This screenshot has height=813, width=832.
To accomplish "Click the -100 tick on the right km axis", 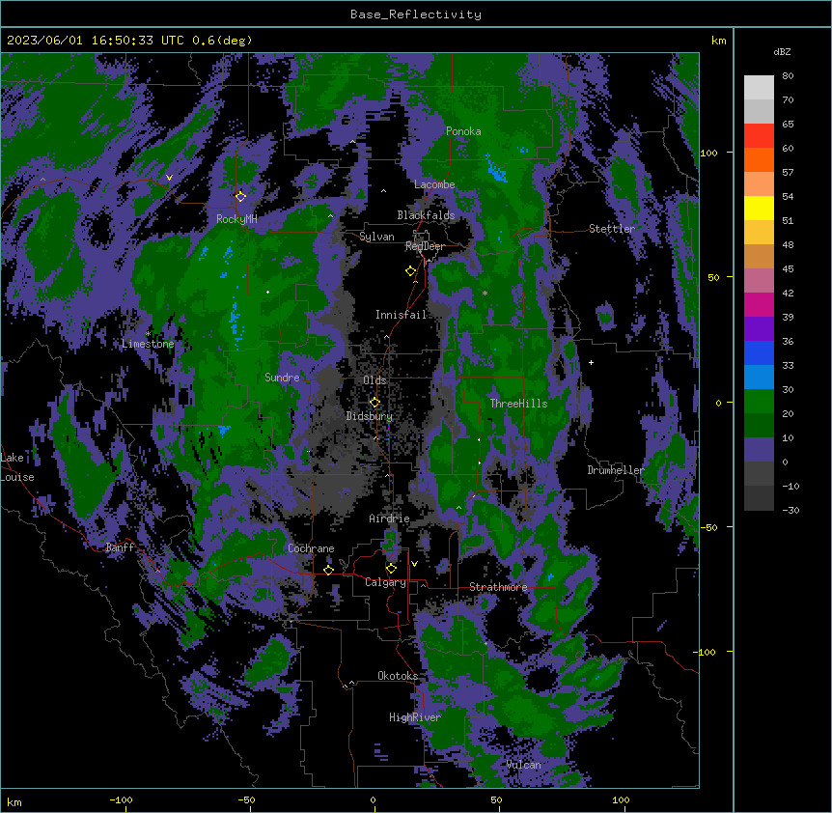I will point(706,652).
